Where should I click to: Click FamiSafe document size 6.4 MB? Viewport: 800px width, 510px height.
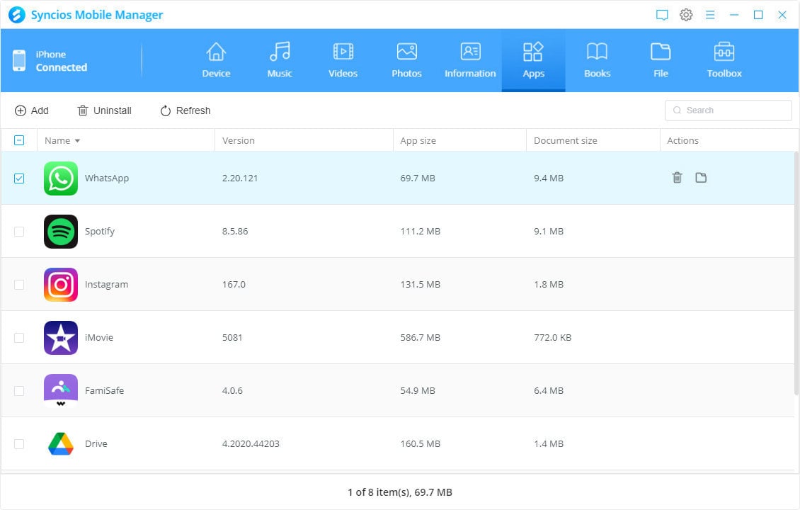(x=549, y=390)
